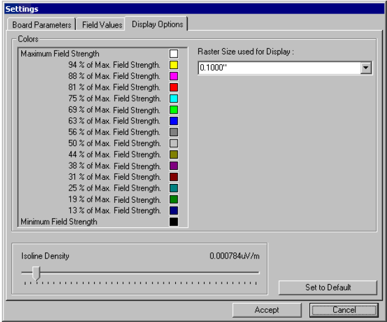Click the "Raster Size used for Display :" label
Viewport: 387px width, 322px height.
[246, 52]
